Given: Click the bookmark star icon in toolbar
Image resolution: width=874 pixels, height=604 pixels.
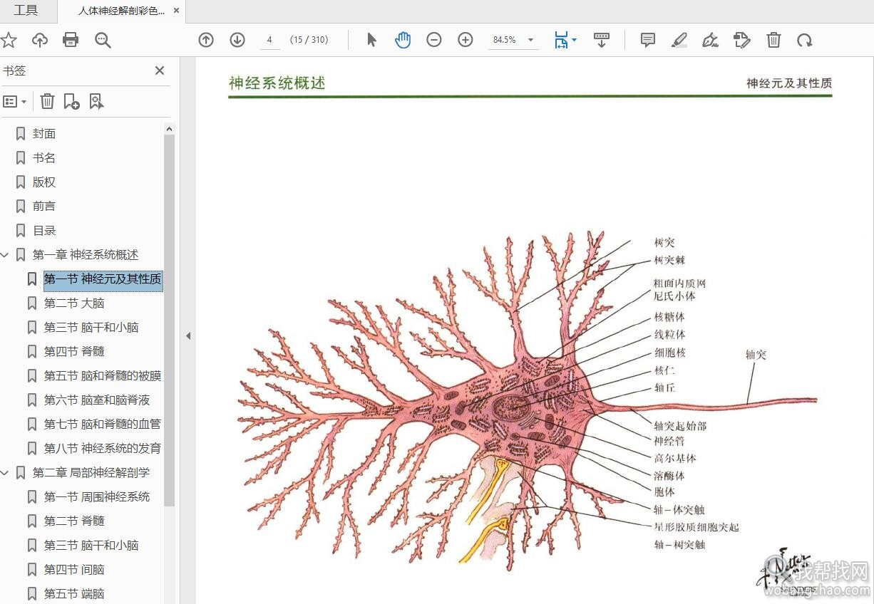Looking at the screenshot, I should click(x=8, y=40).
